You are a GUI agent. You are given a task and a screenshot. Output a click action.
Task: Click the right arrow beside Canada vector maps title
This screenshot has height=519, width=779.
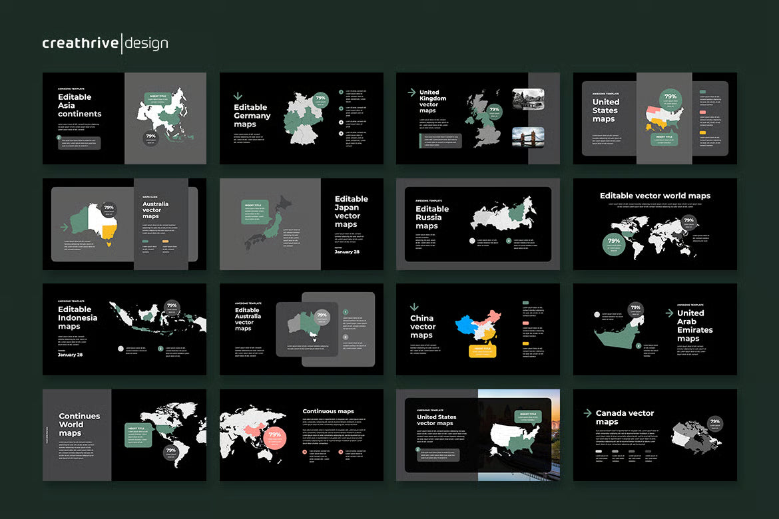[x=587, y=413]
